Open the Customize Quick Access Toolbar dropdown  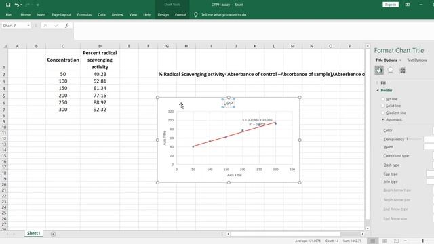point(38,5)
